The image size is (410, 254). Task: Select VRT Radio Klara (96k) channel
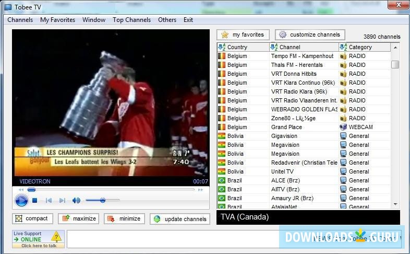click(x=304, y=91)
